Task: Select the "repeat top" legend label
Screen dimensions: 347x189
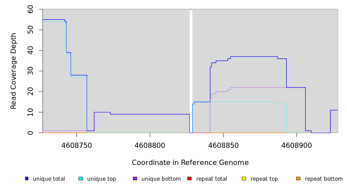Action: tap(264, 179)
